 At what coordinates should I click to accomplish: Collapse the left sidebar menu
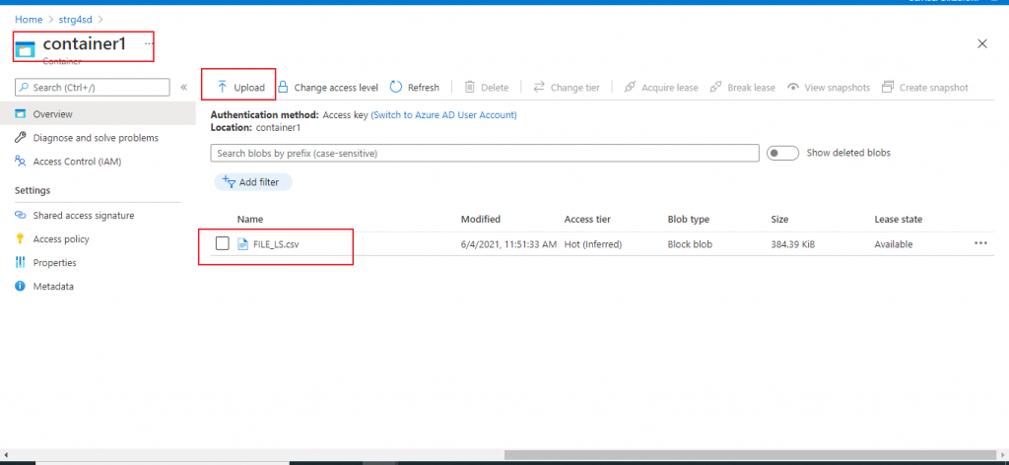[183, 88]
